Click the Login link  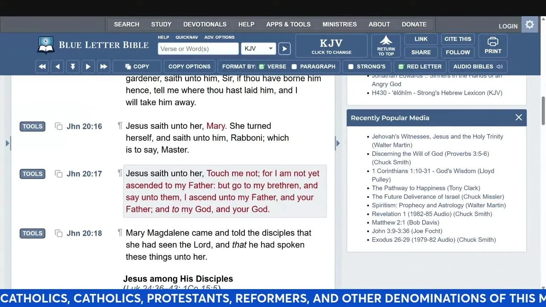pos(508,26)
